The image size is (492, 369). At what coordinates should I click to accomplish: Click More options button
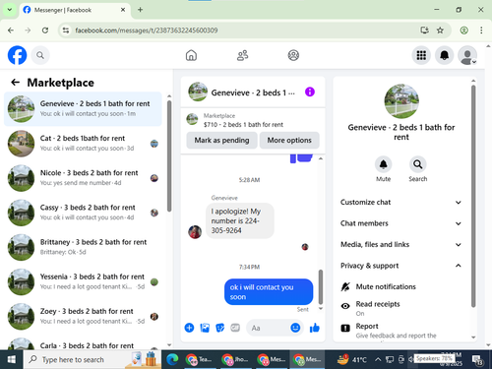click(x=289, y=140)
